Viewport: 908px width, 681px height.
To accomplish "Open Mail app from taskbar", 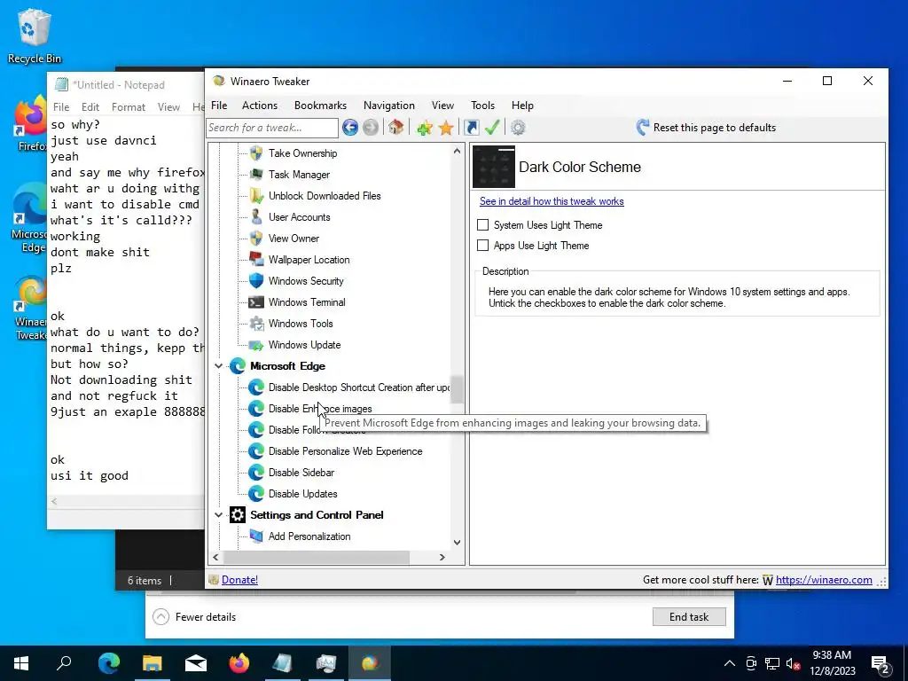I will tap(196, 663).
